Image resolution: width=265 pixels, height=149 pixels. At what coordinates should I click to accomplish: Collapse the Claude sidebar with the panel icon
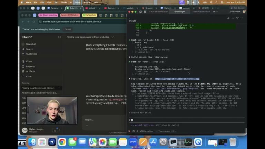click(x=59, y=37)
